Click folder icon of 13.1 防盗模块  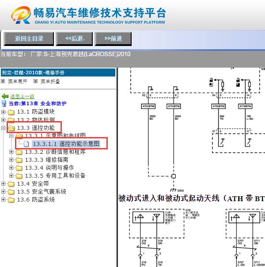pos(11,112)
